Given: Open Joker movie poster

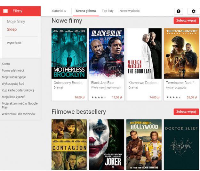Looking at the screenshot, I should (x=107, y=144).
